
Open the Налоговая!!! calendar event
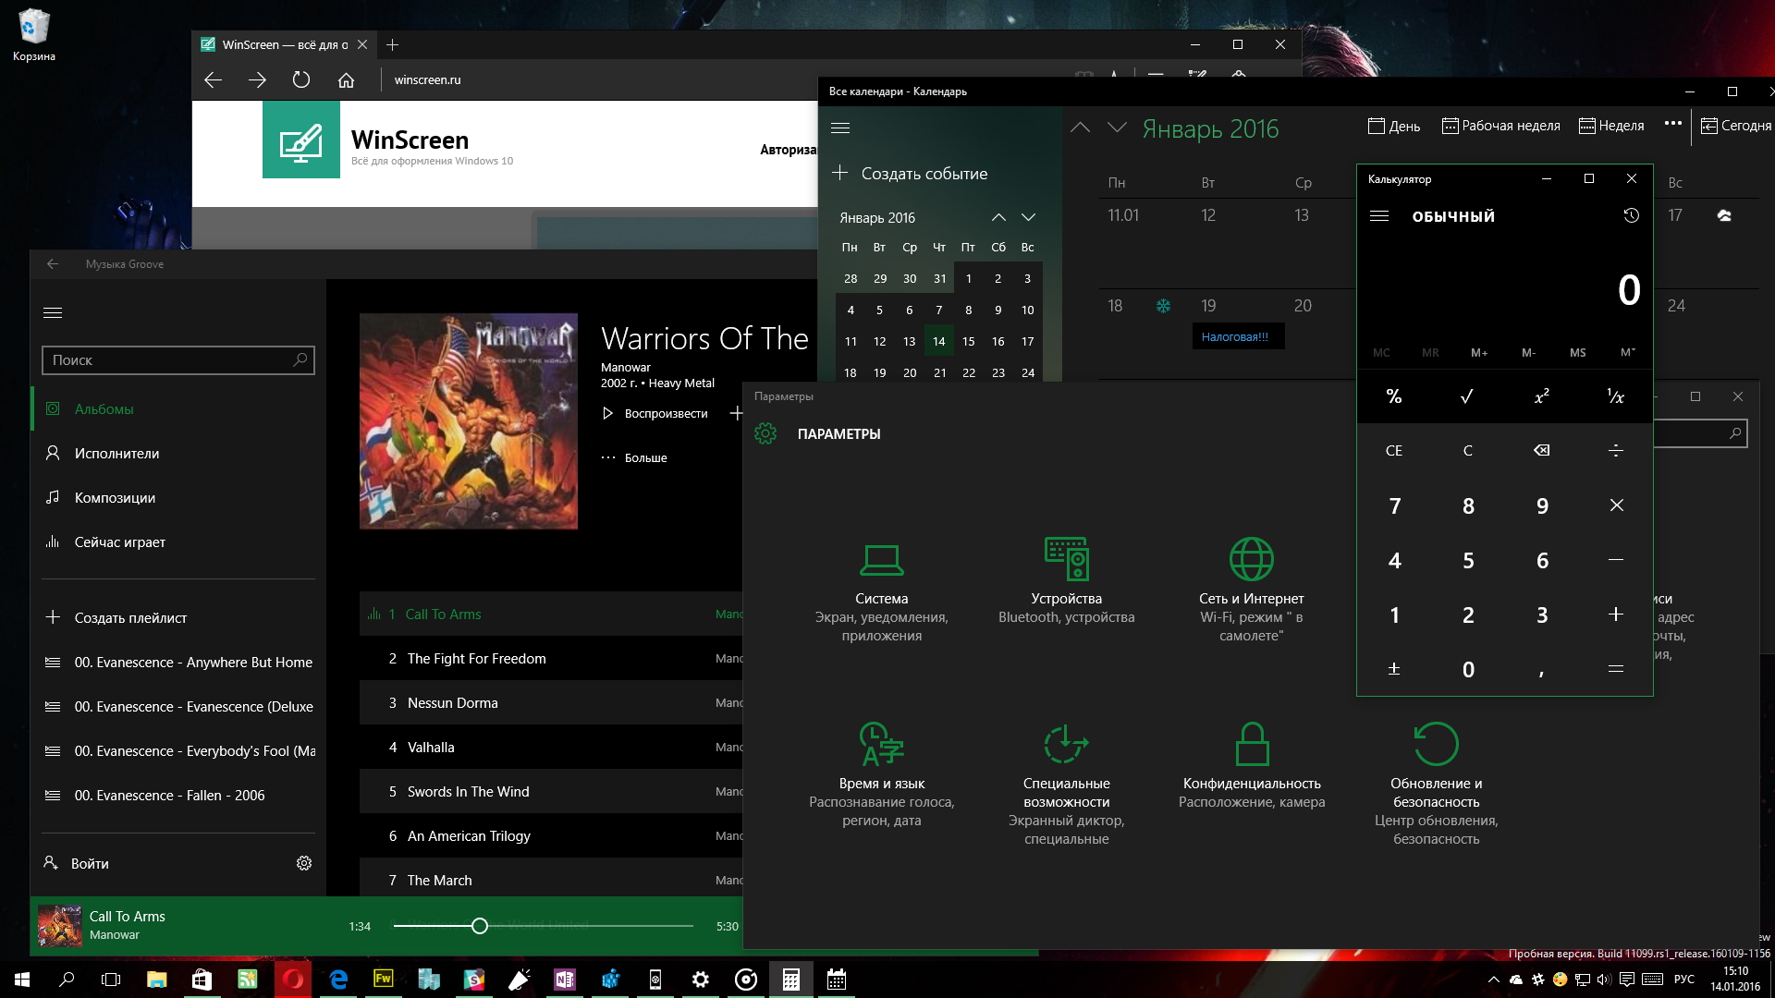coord(1238,336)
